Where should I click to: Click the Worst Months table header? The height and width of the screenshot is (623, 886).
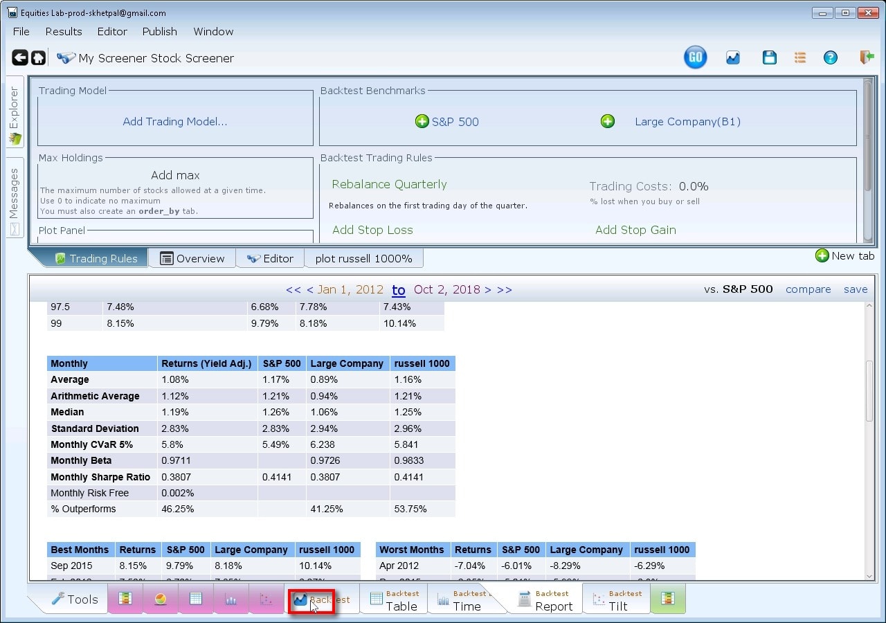[412, 550]
